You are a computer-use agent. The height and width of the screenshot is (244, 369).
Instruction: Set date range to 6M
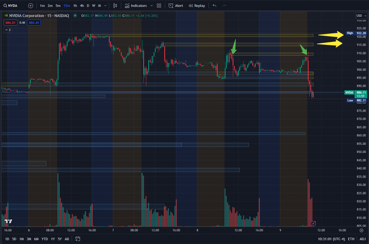click(36, 239)
